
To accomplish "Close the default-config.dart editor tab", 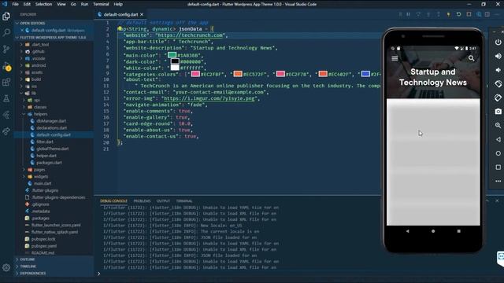I will [142, 14].
